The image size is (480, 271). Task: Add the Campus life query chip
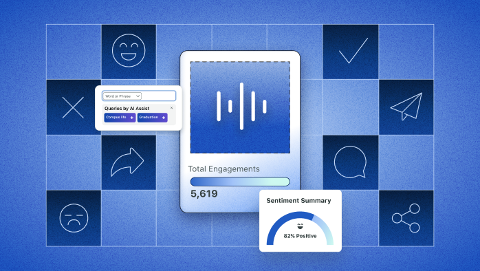(x=120, y=118)
